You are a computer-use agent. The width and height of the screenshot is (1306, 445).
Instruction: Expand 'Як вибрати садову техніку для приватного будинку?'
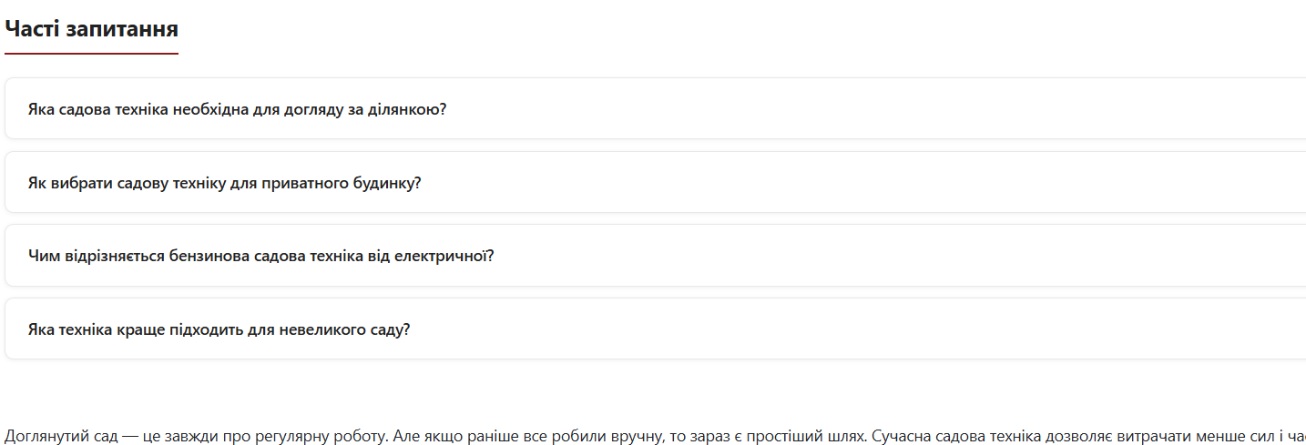click(224, 183)
